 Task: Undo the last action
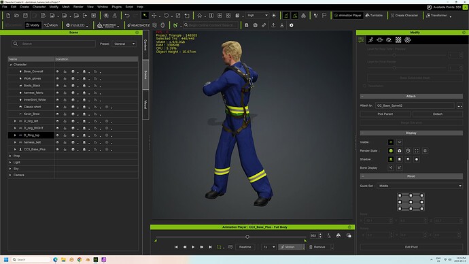coord(127,15)
